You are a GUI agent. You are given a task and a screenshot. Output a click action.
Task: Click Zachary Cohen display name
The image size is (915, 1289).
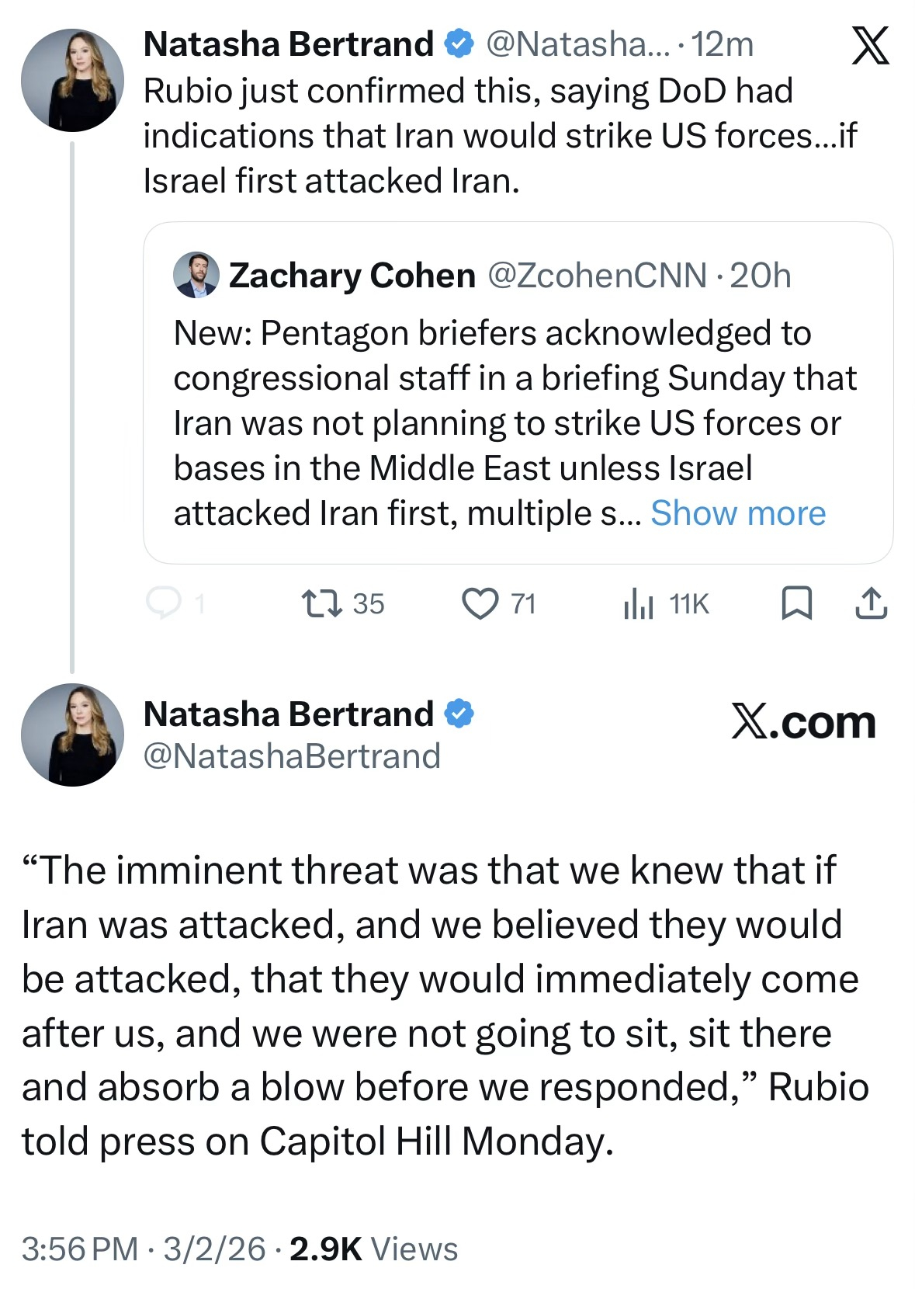point(352,276)
